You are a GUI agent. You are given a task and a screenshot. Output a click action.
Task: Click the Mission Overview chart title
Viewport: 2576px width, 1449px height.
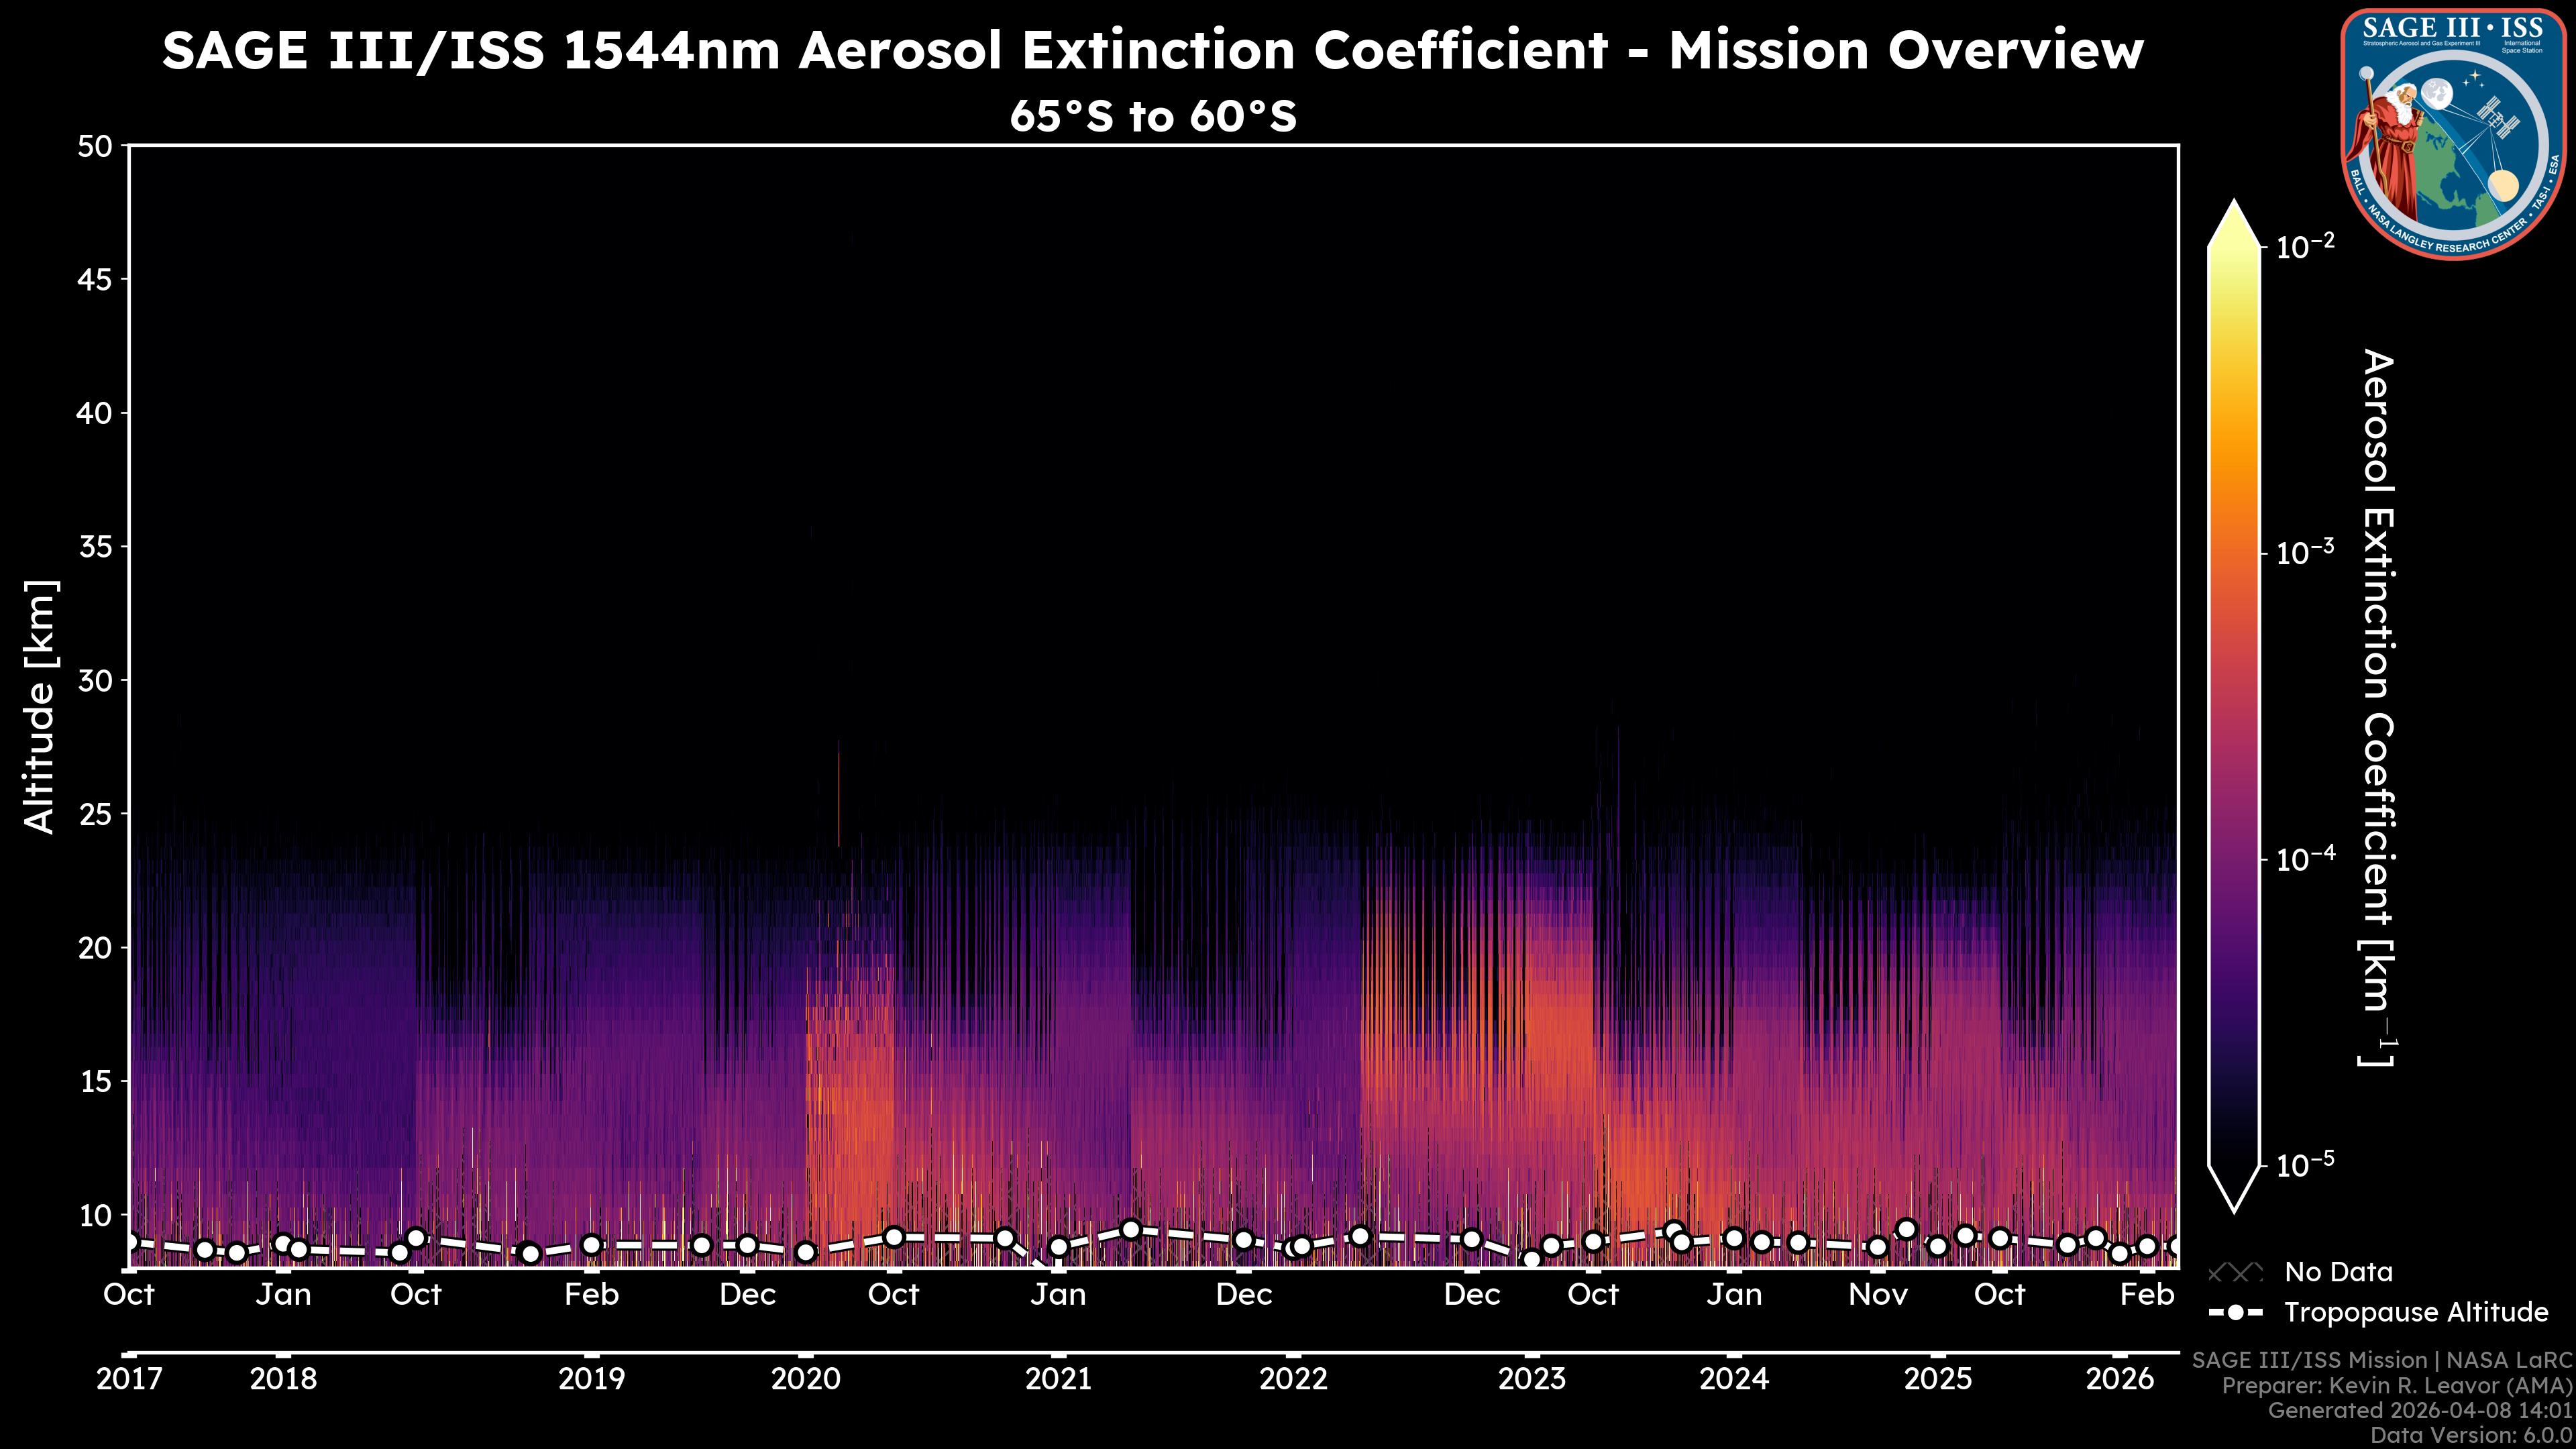click(1152, 50)
